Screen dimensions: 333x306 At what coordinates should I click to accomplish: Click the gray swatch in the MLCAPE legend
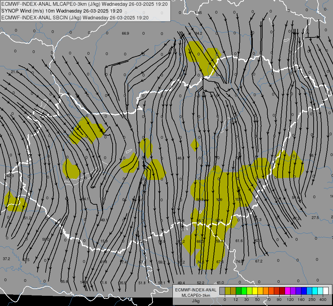[x=222, y=291]
